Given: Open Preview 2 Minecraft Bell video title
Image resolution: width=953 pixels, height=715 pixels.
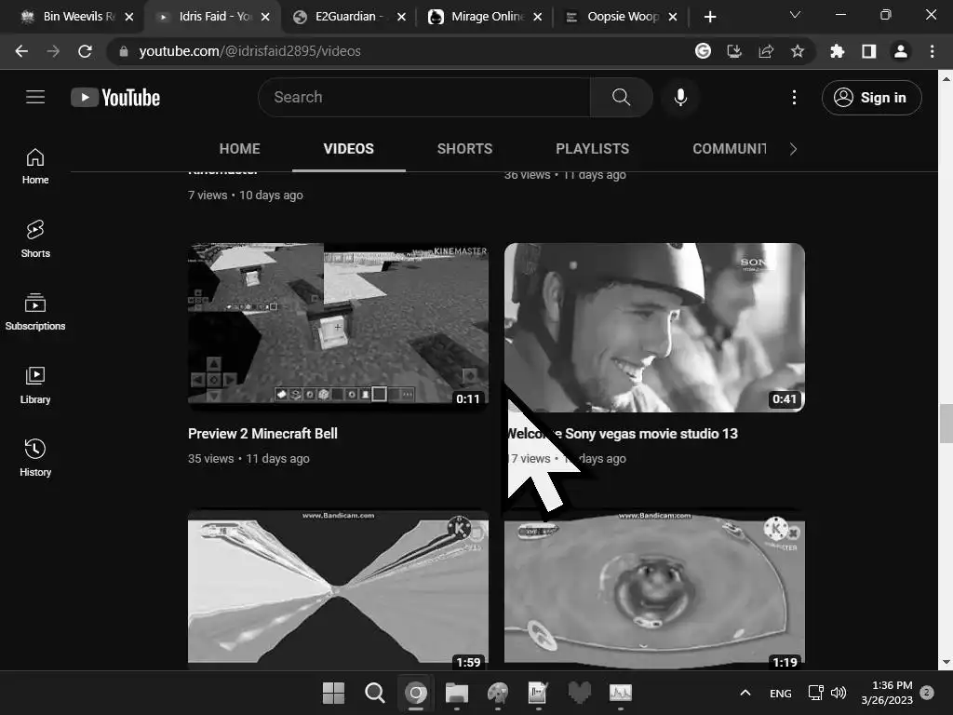Looking at the screenshot, I should coord(262,434).
